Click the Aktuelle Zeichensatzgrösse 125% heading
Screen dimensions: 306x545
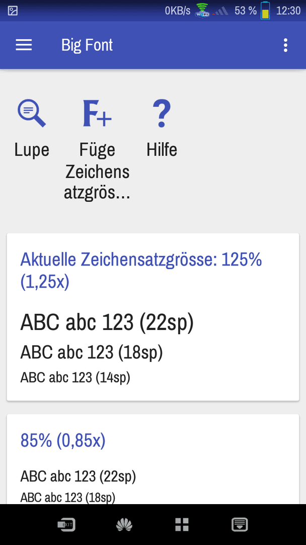coord(141,270)
